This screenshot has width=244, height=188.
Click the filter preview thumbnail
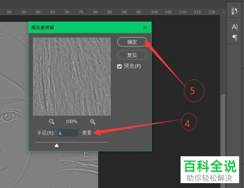tap(72, 76)
